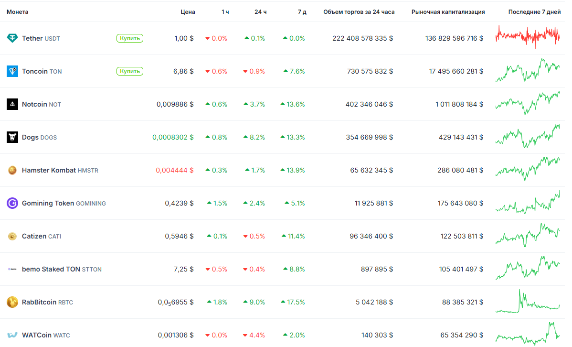Click RabBitcoin 7-day change 17.5%
This screenshot has width=572, height=347.
(293, 302)
